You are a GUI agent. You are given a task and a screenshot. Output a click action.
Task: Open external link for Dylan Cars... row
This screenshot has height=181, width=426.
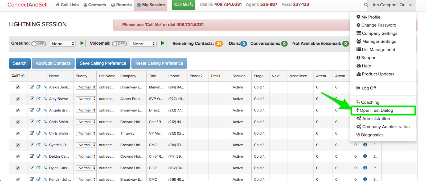point(38,168)
